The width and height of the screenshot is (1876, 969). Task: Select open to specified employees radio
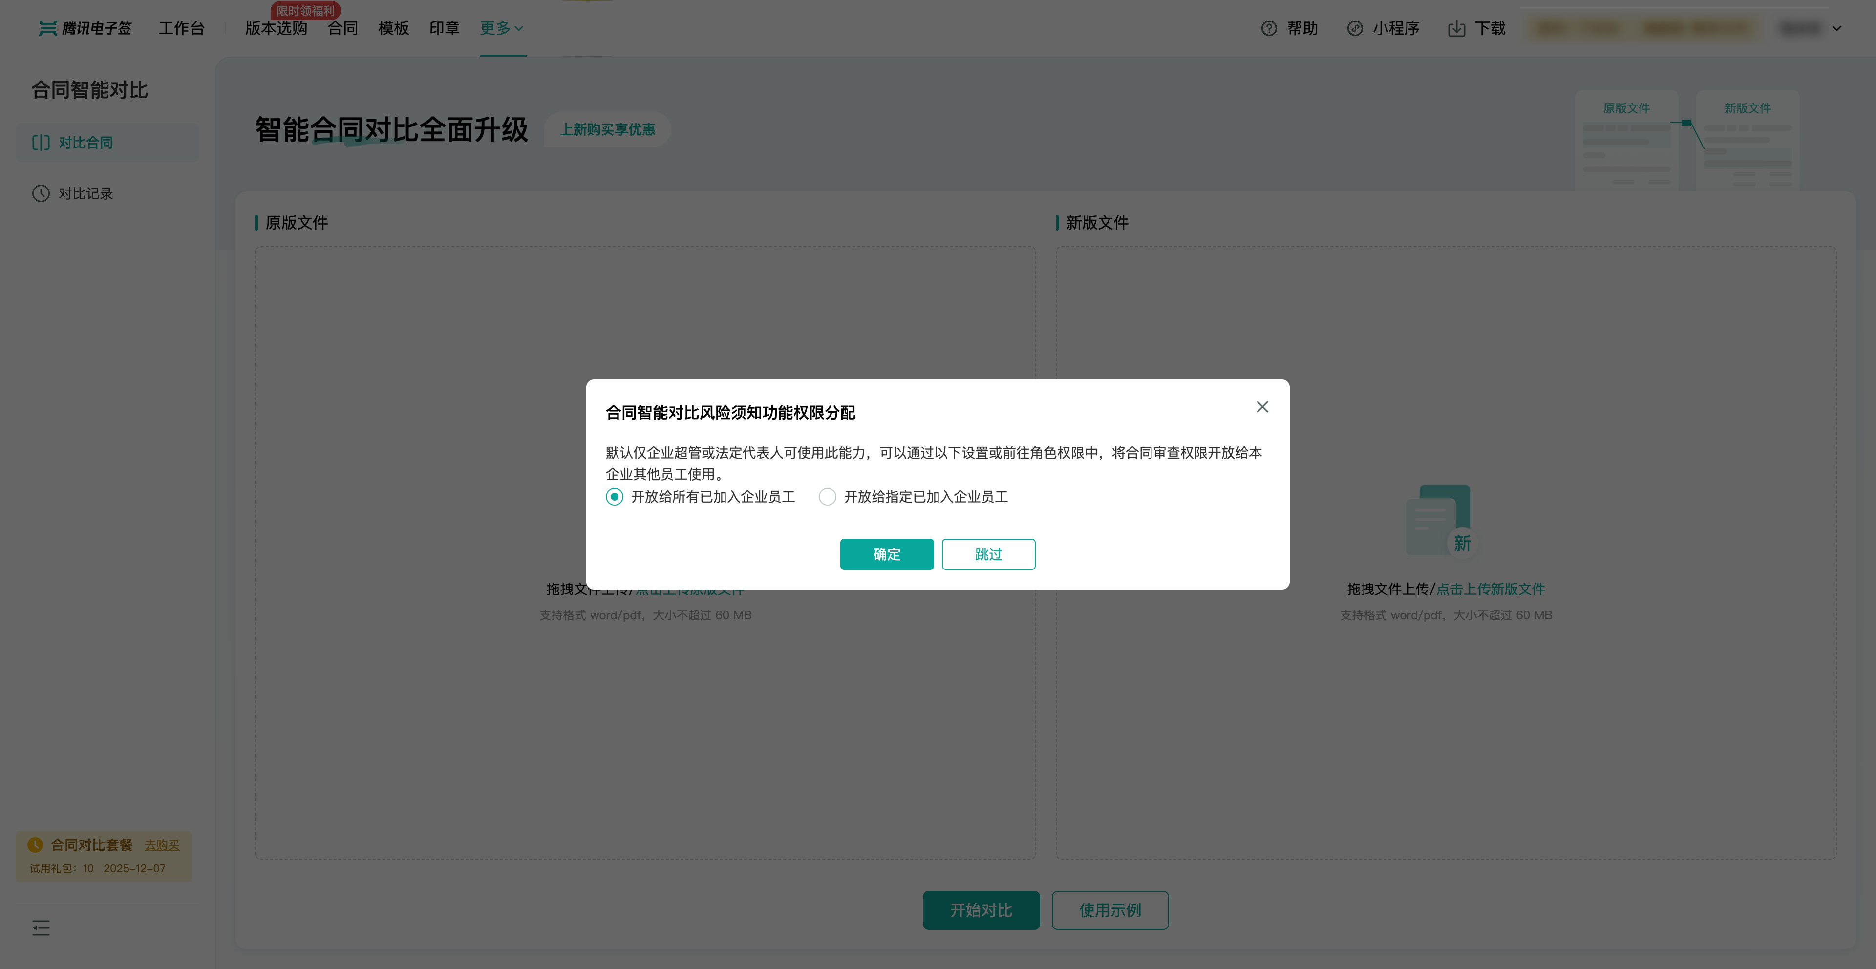coord(827,497)
